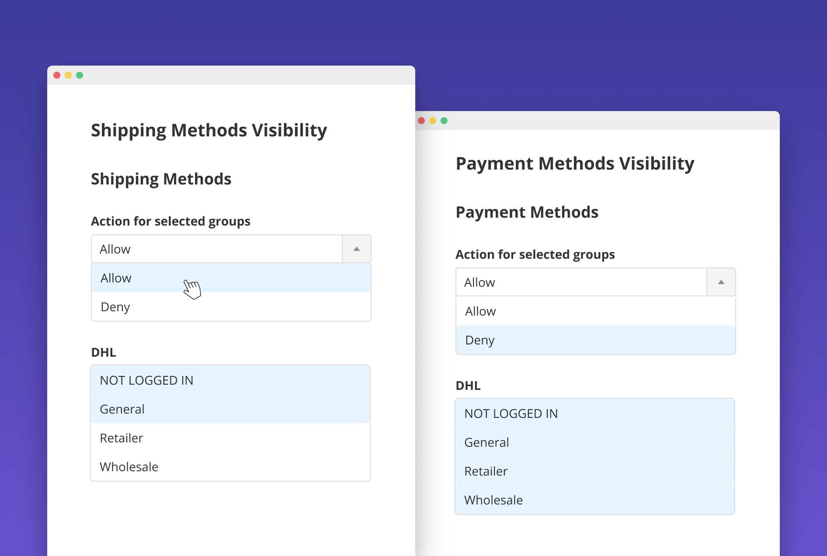This screenshot has width=827, height=556.
Task: Select Retailer group under Payment DHL
Action: coord(595,471)
